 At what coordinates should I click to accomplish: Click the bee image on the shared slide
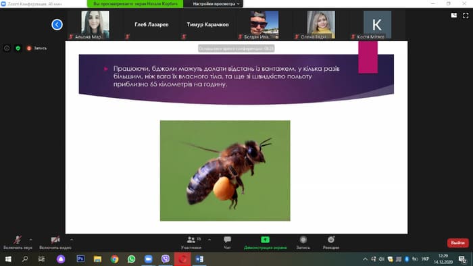point(225,171)
